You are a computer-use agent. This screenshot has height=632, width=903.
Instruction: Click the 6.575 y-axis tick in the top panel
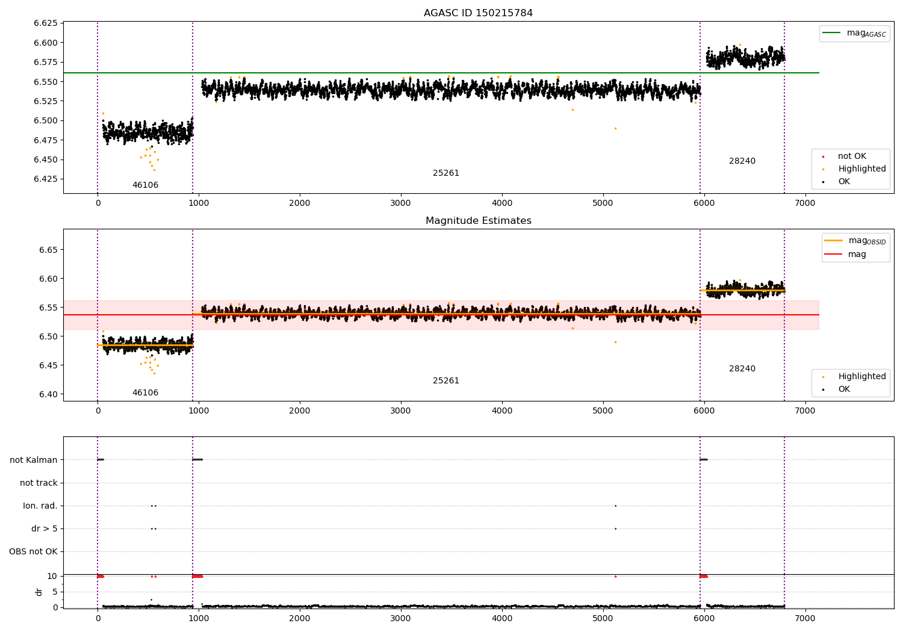[46, 63]
